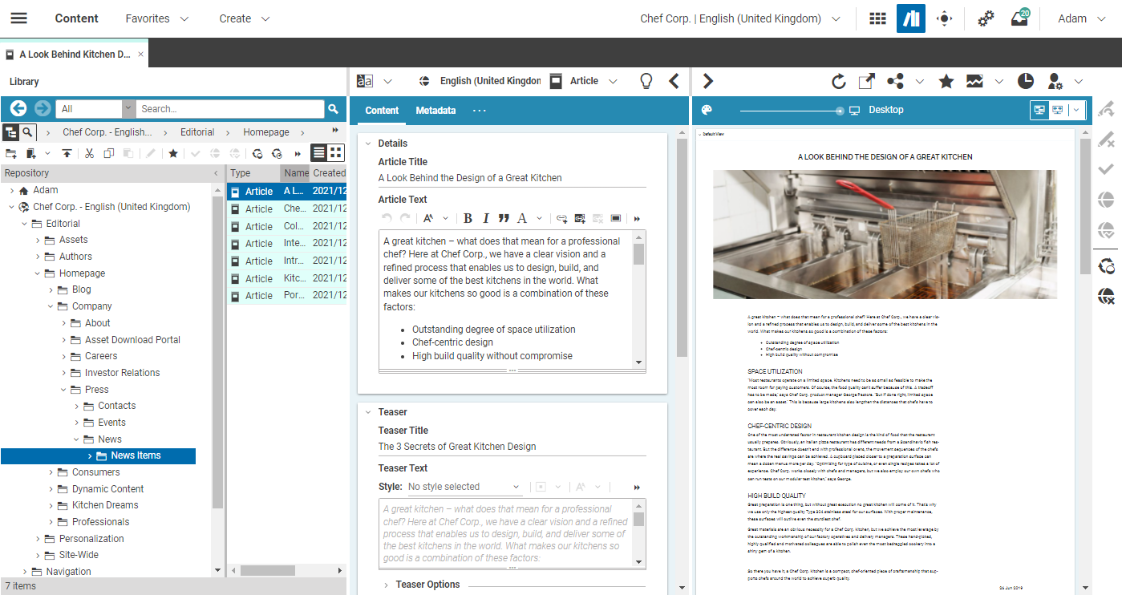Select the Kitchen Dreams folder
Image resolution: width=1122 pixels, height=595 pixels.
(105, 505)
